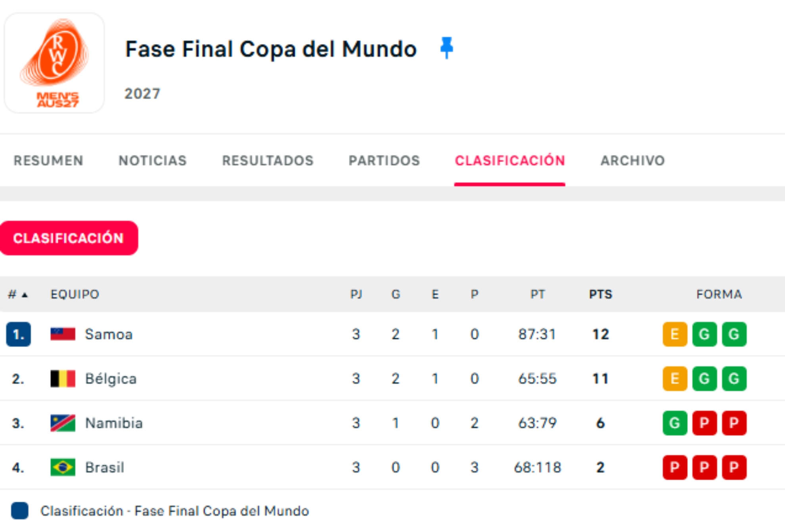Click the blue pin icon beside title
This screenshot has height=523, width=785.
(446, 48)
